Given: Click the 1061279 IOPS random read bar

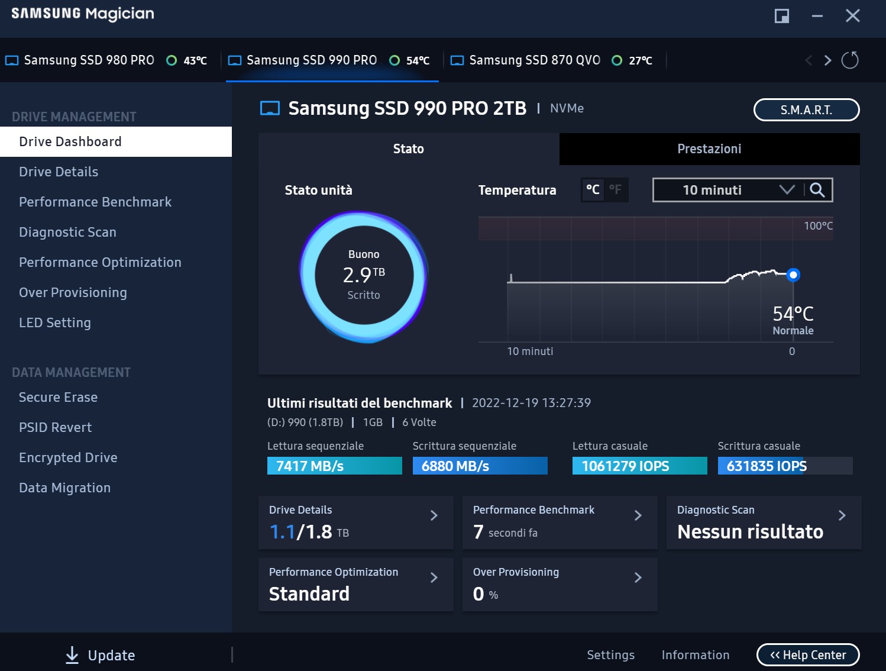Looking at the screenshot, I should point(640,466).
